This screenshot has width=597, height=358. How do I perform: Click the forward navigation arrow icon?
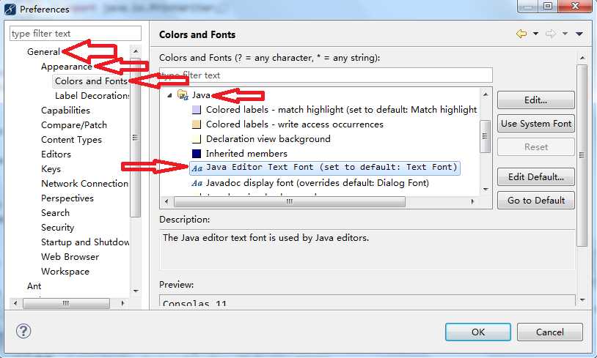[551, 34]
